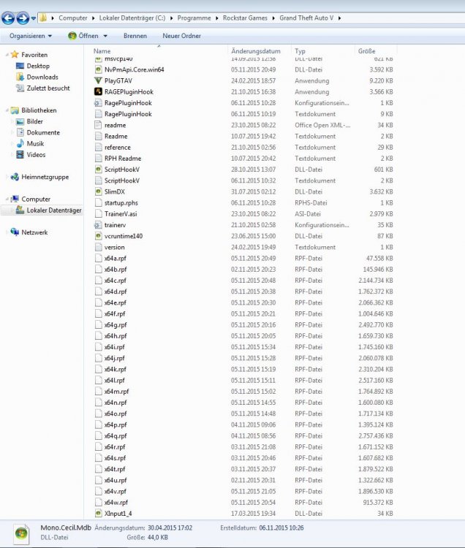Image resolution: width=465 pixels, height=548 pixels.
Task: Select the x64m.rpf file name
Action: [x=116, y=392]
